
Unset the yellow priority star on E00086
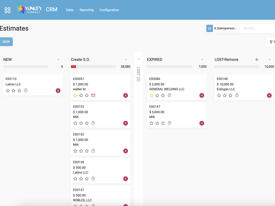coord(152,96)
